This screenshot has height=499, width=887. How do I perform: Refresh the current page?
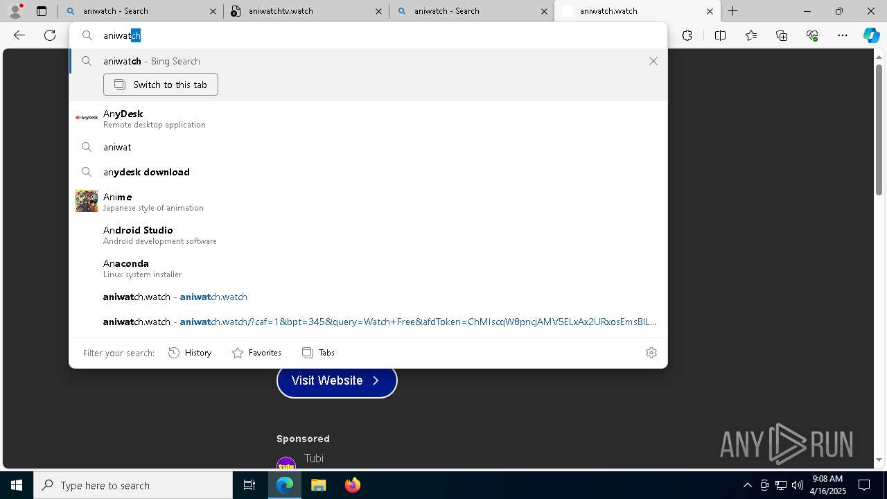click(x=50, y=35)
